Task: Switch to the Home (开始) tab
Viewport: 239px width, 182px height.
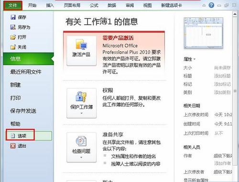Action: [32, 5]
